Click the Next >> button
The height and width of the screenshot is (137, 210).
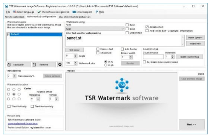click(192, 125)
